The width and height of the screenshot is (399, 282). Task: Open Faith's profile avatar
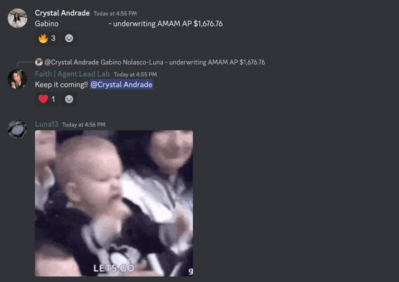click(17, 79)
